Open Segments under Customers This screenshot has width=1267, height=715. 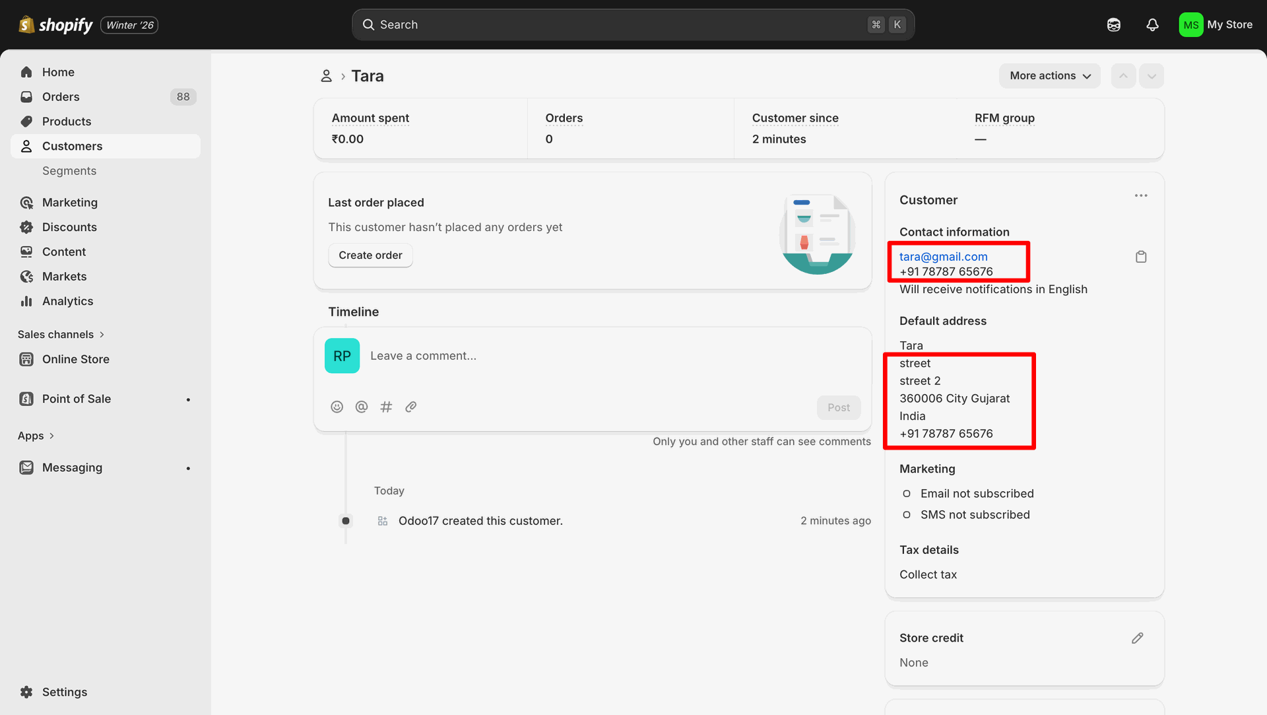(69, 171)
